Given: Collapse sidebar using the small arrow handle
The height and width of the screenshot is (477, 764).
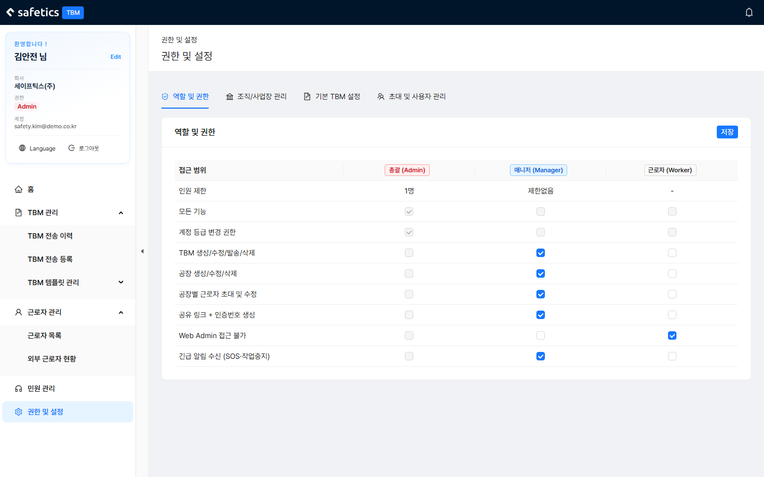Looking at the screenshot, I should tap(142, 251).
